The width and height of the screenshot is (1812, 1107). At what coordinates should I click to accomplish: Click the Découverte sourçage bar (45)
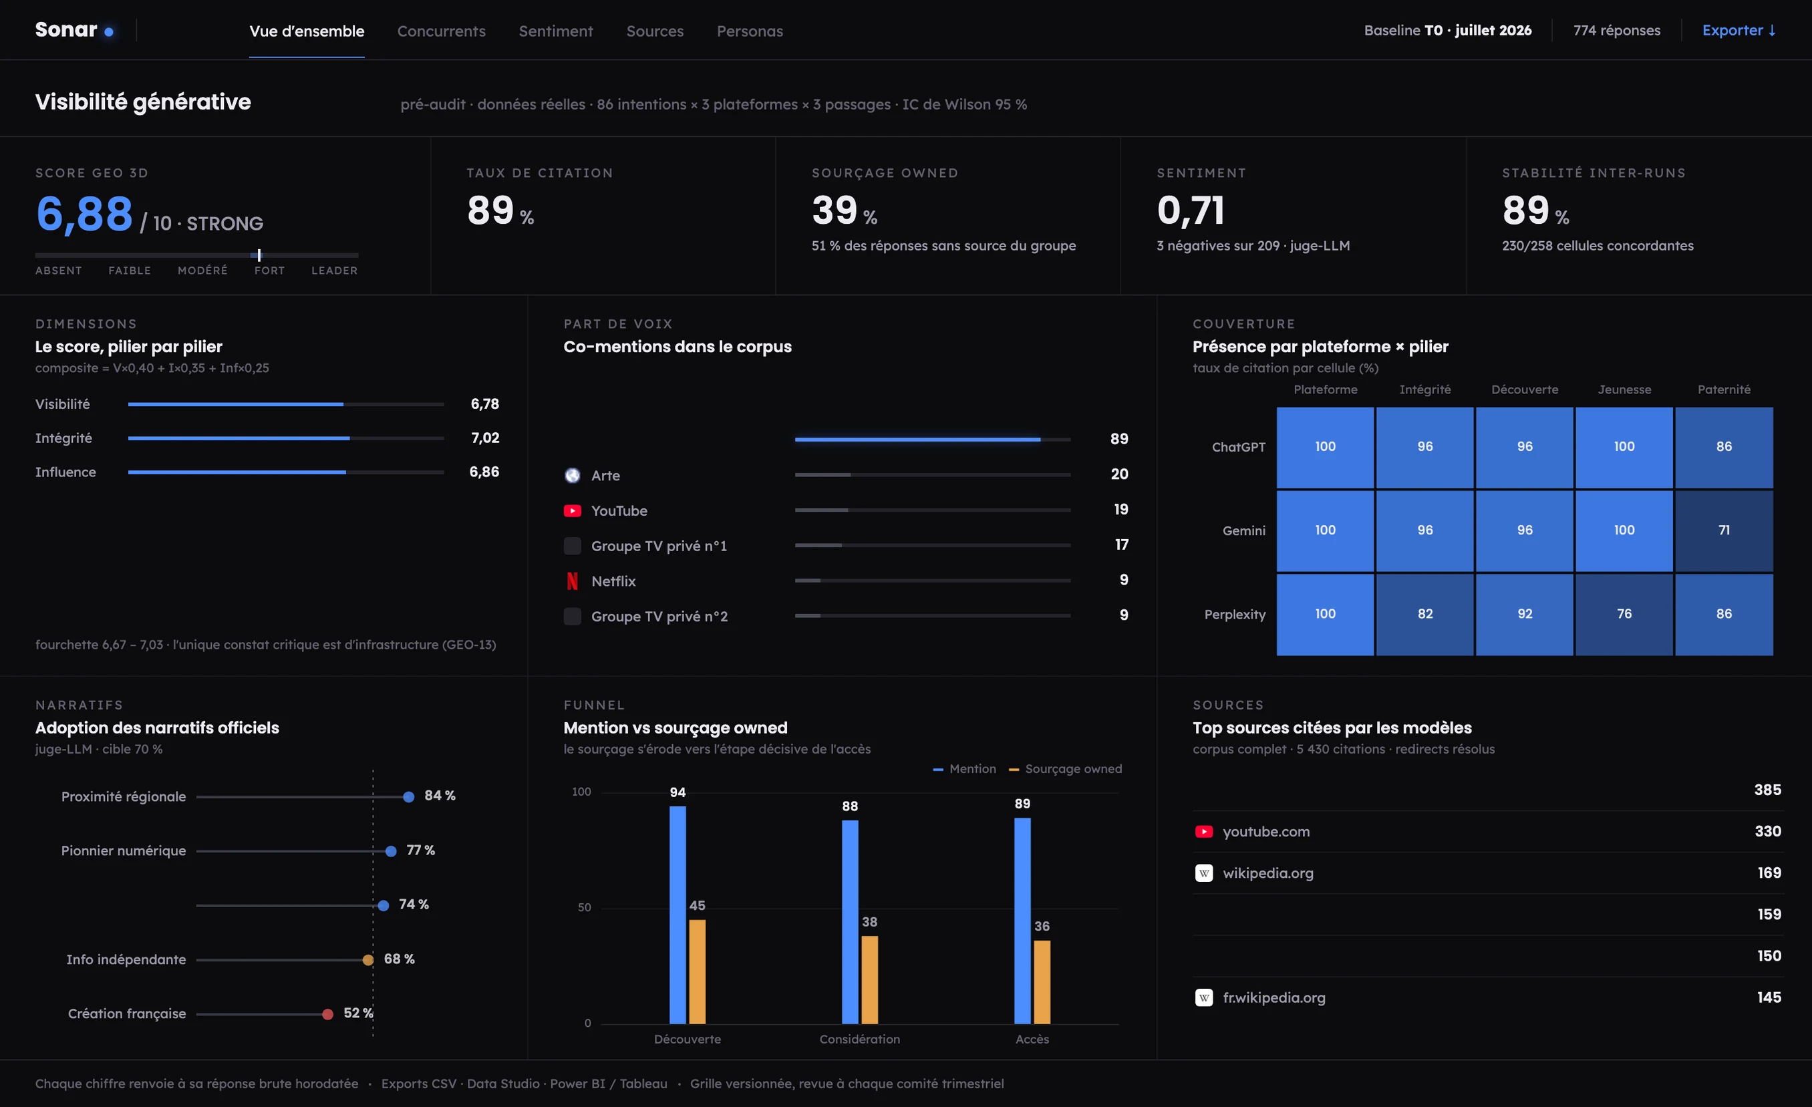click(697, 971)
